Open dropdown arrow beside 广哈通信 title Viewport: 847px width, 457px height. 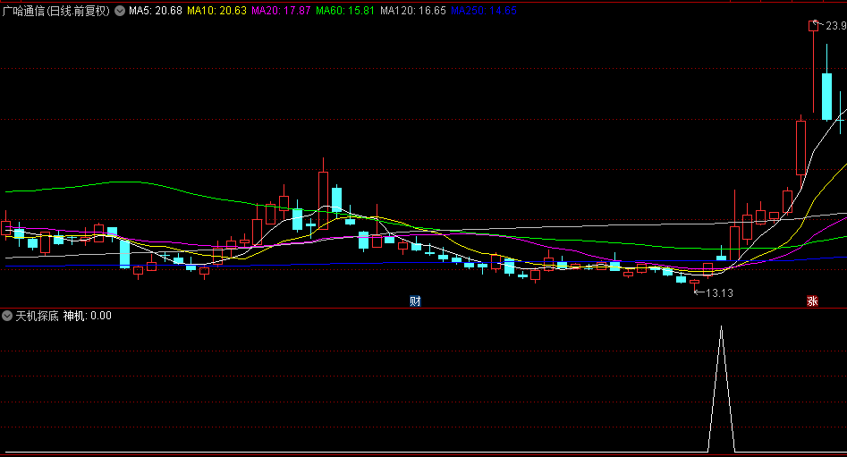coord(120,11)
